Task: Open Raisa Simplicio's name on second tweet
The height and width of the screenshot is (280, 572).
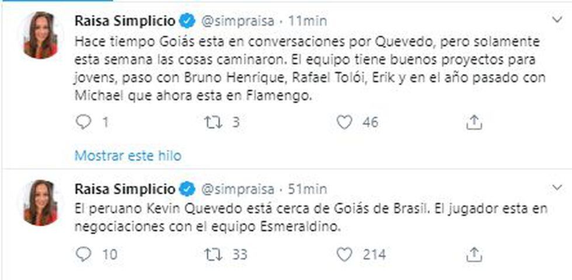Action: pos(125,189)
